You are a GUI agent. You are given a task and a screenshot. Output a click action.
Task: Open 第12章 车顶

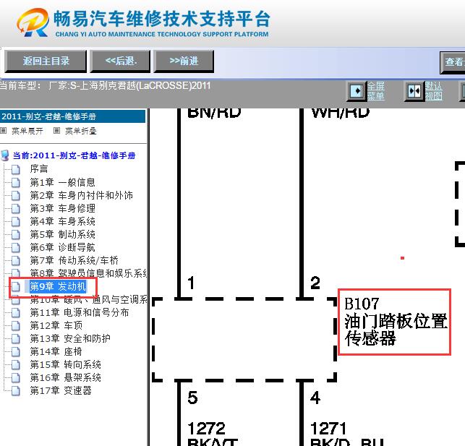(56, 325)
